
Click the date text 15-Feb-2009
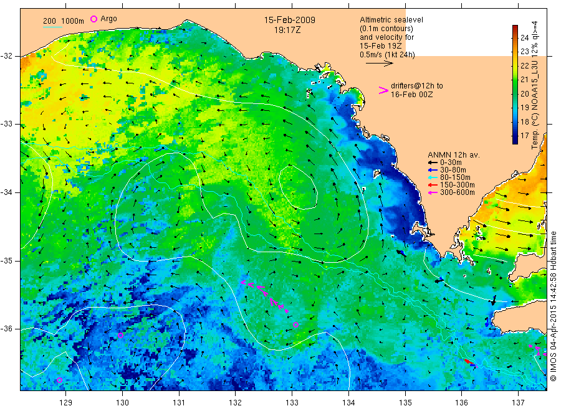[x=289, y=20]
